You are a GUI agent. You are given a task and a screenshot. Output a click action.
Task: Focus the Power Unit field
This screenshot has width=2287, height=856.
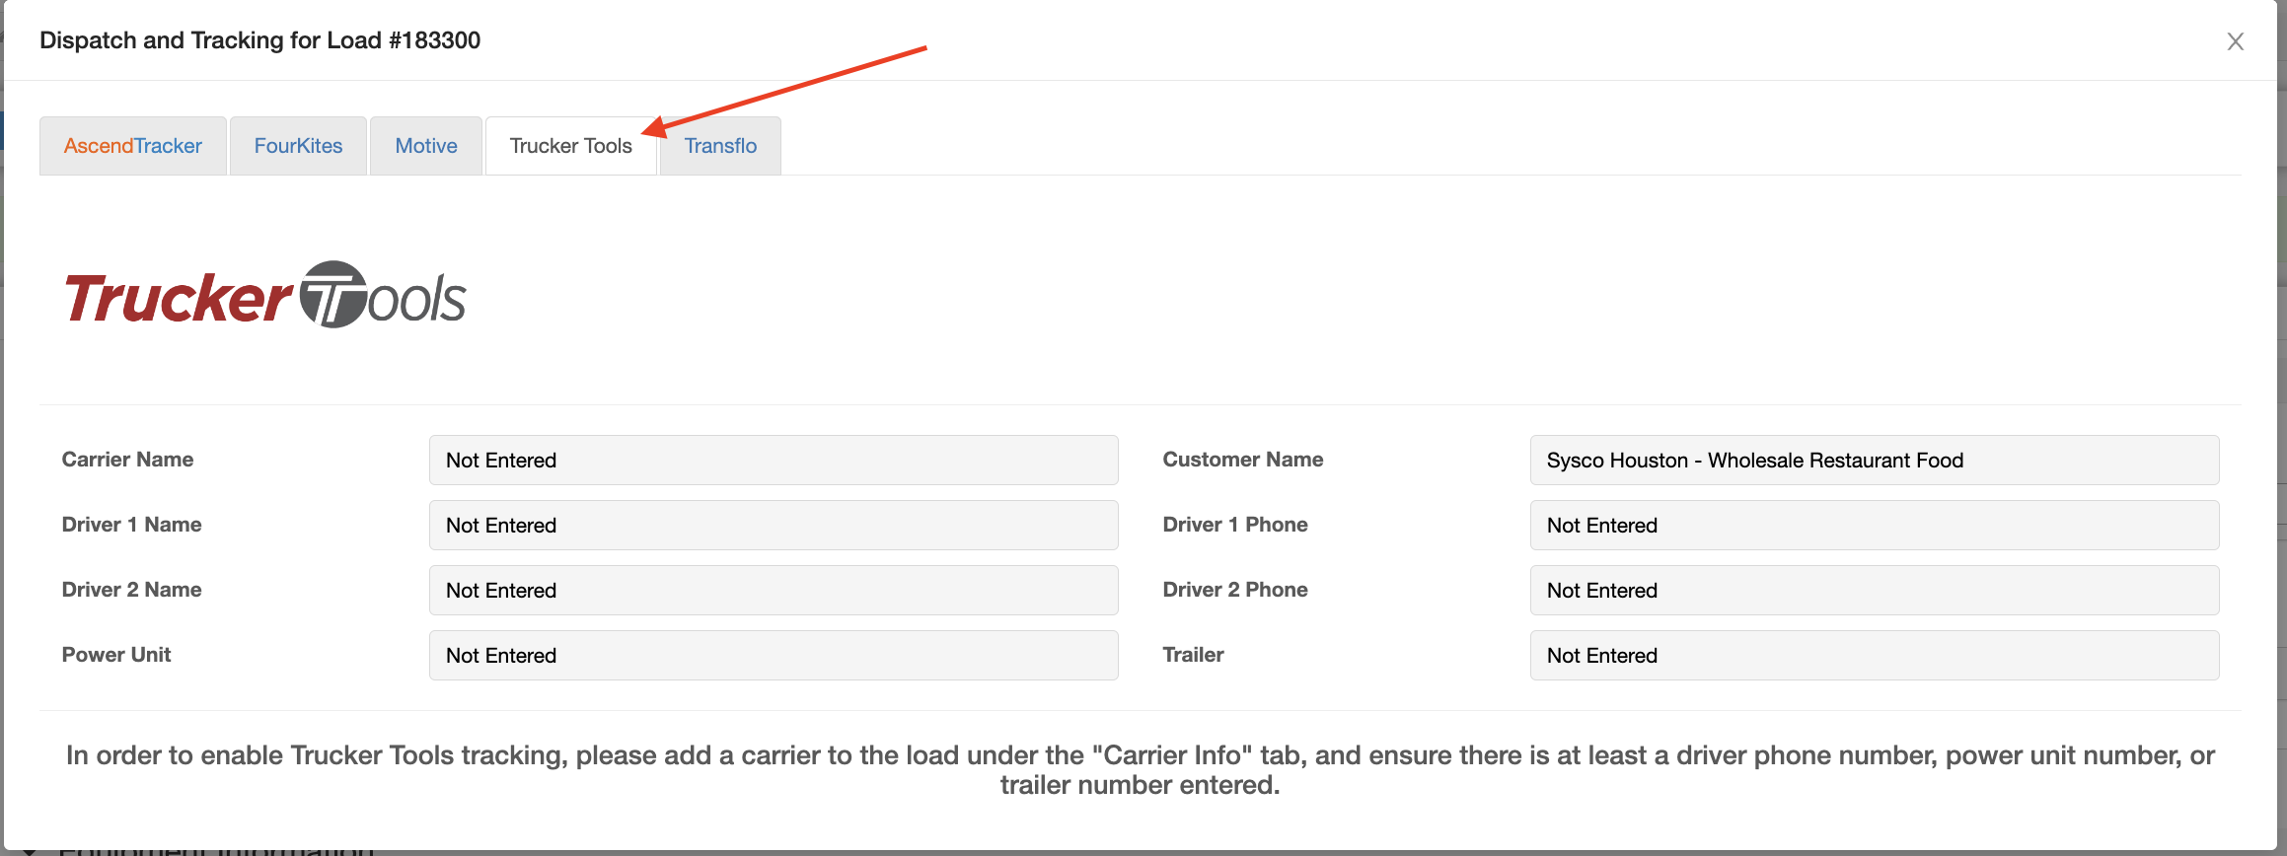(773, 656)
